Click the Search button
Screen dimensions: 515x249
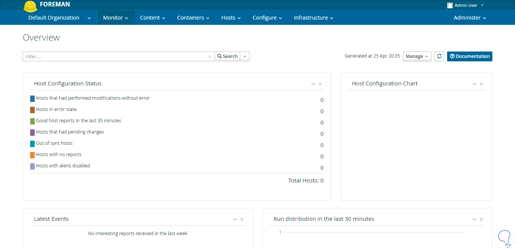(227, 56)
